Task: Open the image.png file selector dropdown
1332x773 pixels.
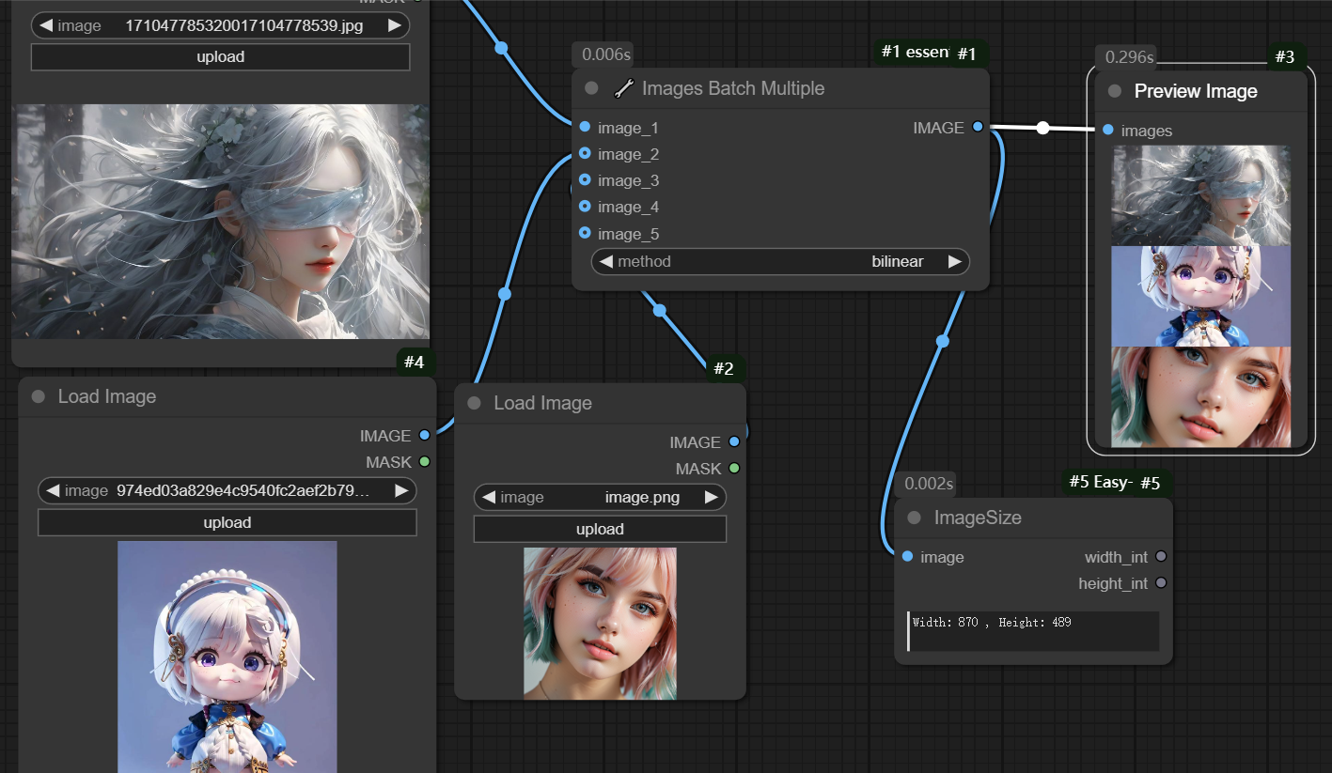Action: click(x=600, y=497)
